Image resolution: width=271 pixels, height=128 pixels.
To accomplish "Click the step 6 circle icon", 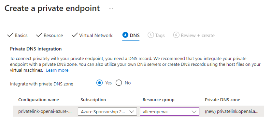I will click(x=176, y=35).
